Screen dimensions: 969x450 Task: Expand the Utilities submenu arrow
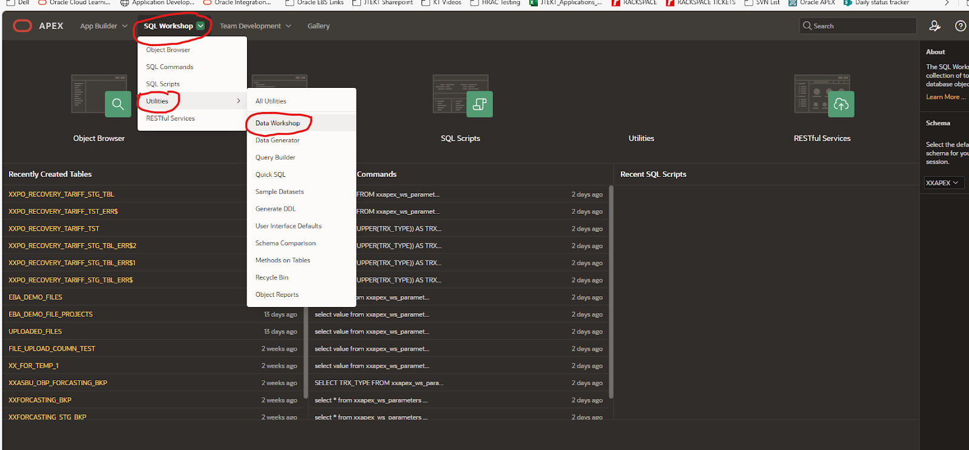[x=239, y=101]
